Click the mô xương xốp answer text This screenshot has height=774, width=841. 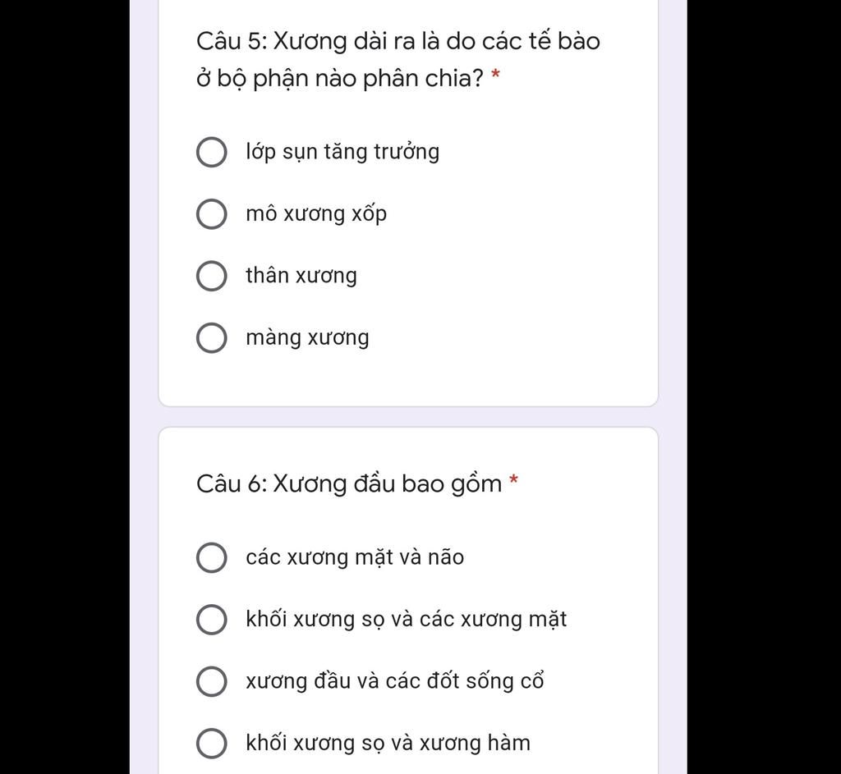point(316,214)
